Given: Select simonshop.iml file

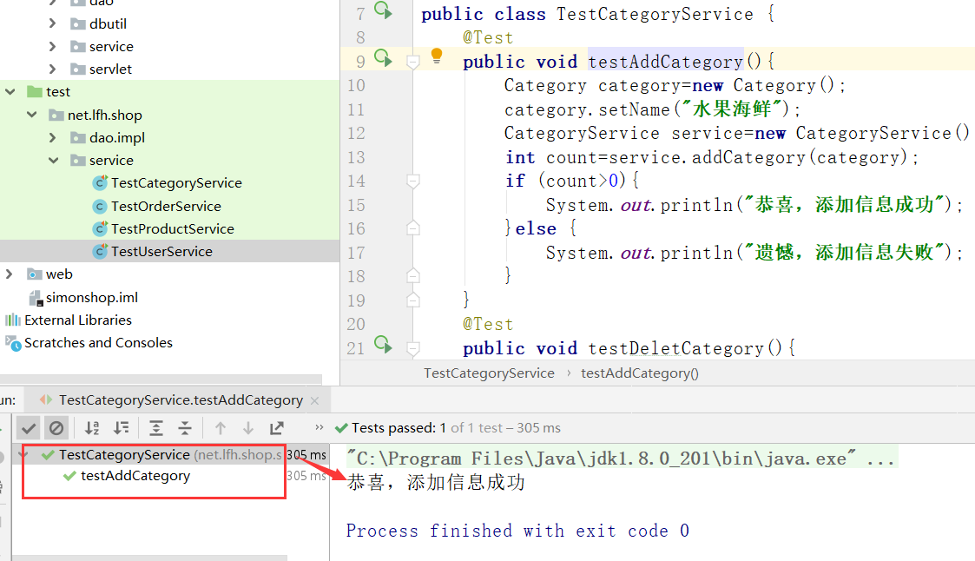Looking at the screenshot, I should (91, 297).
